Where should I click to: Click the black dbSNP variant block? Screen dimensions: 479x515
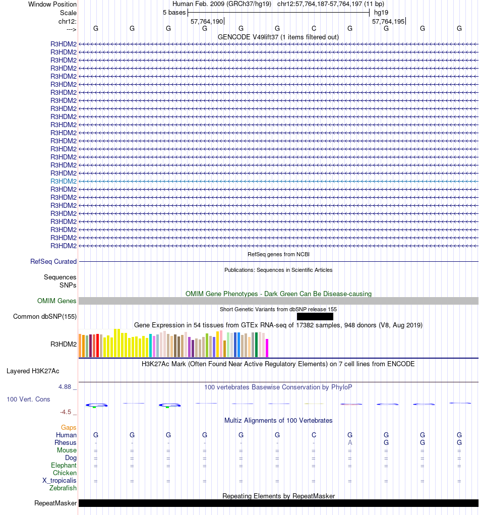[315, 317]
